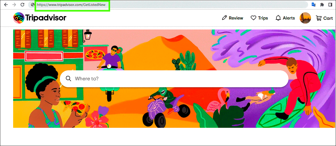Open the browser extensions puzzle icon
This screenshot has width=336, height=146.
[322, 5]
